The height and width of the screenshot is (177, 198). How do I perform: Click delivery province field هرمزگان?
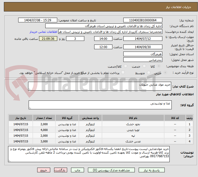click(x=143, y=54)
